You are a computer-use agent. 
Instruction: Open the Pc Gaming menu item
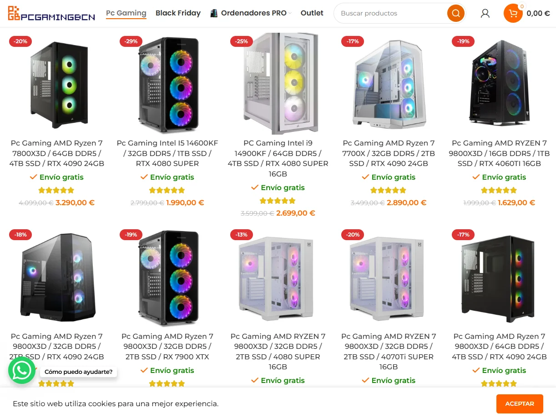[x=126, y=13]
